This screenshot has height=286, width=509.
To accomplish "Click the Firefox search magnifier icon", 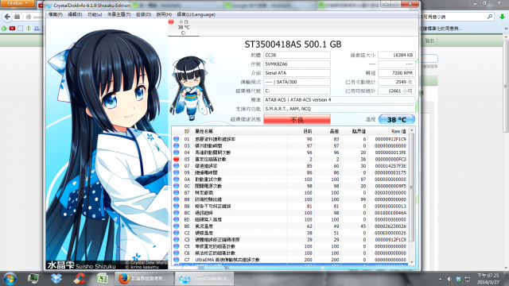I will coord(490,17).
